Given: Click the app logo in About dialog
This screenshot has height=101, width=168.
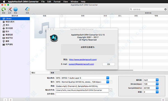Looking at the screenshot, I should click(x=54, y=38).
